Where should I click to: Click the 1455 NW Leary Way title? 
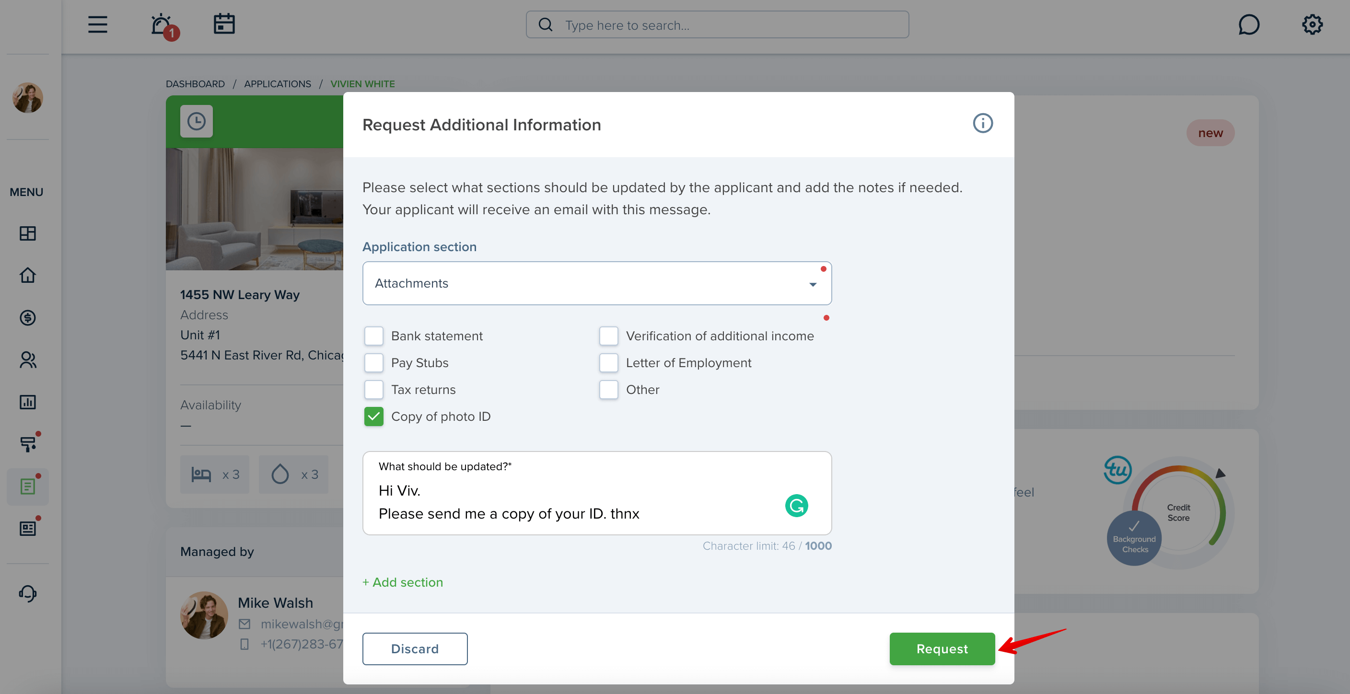click(240, 295)
